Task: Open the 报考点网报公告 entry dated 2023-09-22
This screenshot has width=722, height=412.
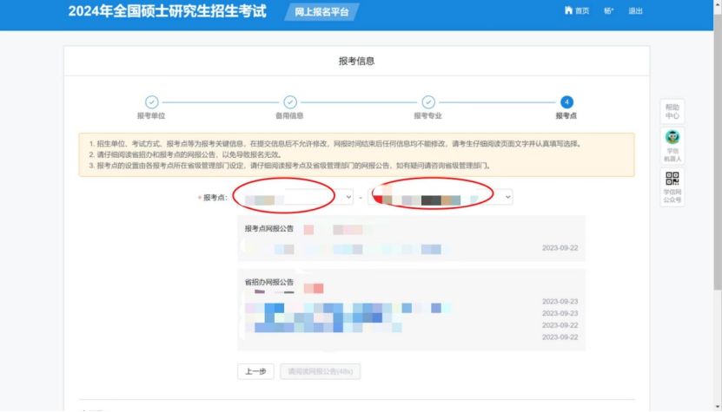Action: point(411,249)
